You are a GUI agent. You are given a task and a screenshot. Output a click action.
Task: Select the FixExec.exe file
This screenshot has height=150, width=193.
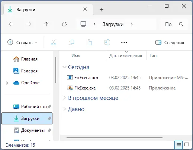(85, 88)
